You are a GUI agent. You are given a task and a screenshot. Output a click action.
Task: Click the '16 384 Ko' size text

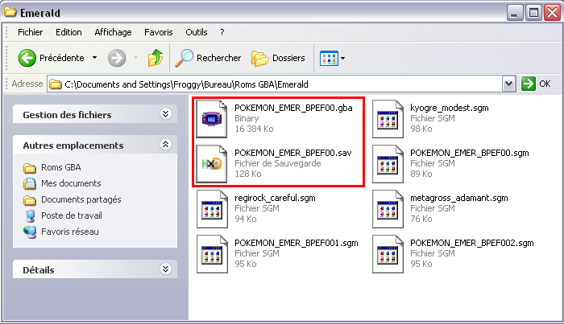click(254, 129)
